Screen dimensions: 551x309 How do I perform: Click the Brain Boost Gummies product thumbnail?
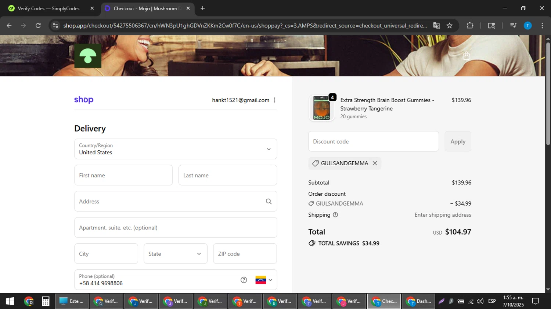(322, 108)
